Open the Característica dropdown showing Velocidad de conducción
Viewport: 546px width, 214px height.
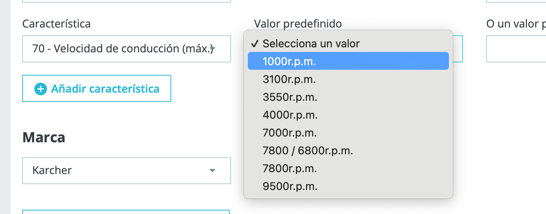120,49
